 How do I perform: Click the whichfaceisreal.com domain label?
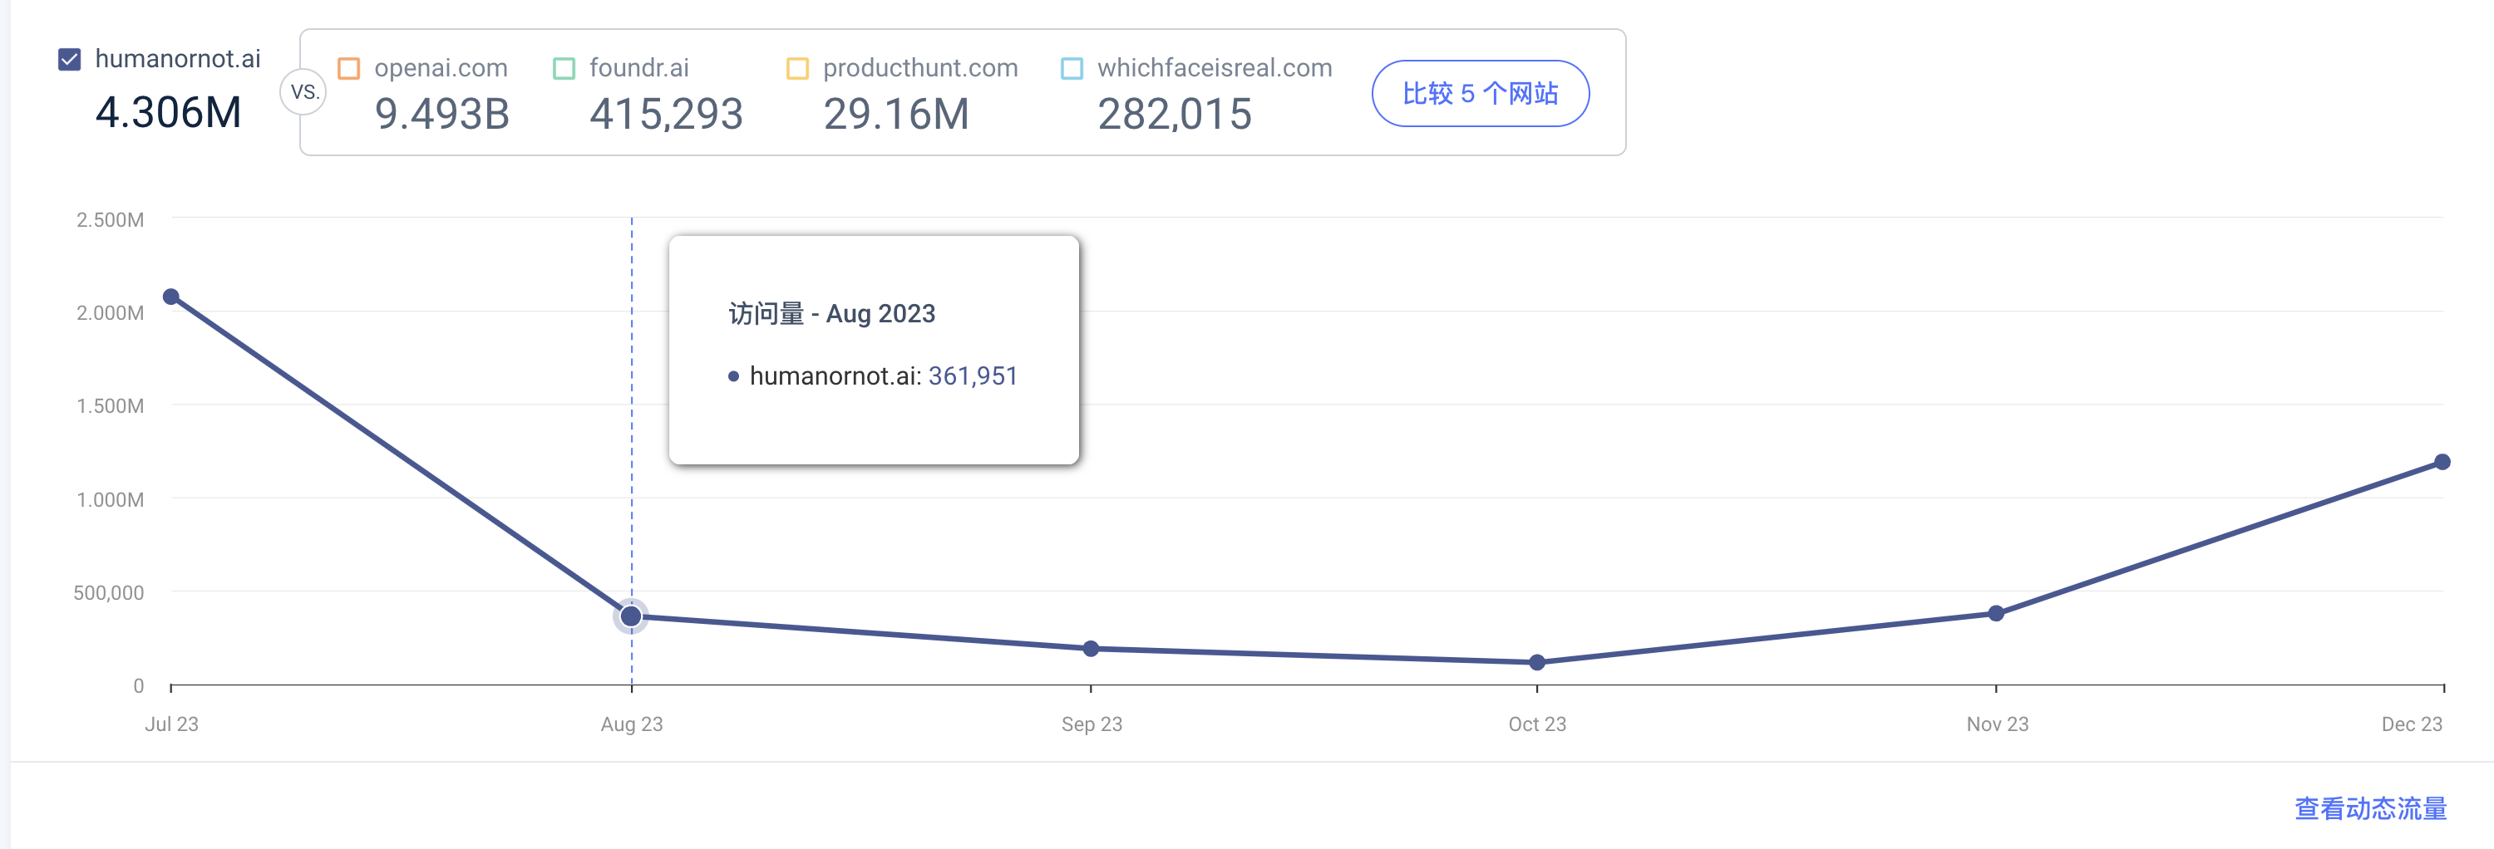click(x=1214, y=67)
